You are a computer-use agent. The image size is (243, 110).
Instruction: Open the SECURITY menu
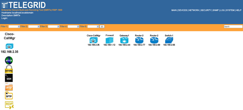click(206, 10)
